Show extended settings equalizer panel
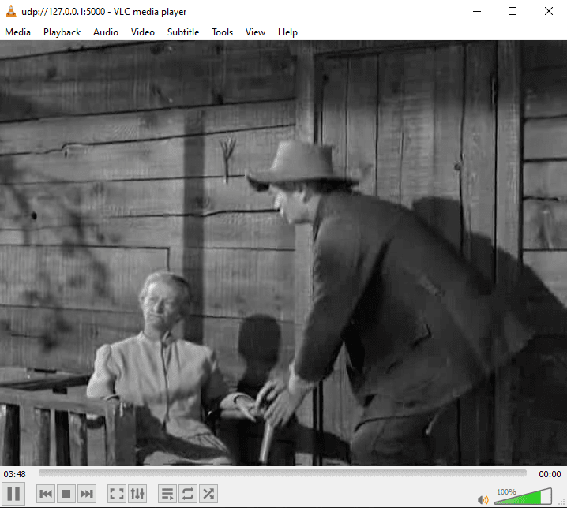The height and width of the screenshot is (508, 567). [x=137, y=494]
